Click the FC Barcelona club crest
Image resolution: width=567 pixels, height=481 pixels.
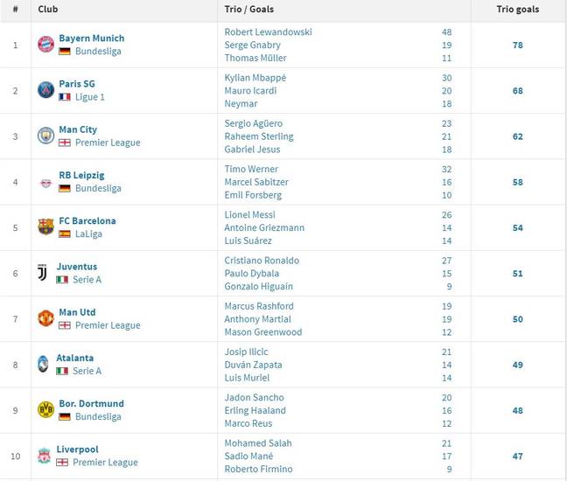click(x=45, y=227)
